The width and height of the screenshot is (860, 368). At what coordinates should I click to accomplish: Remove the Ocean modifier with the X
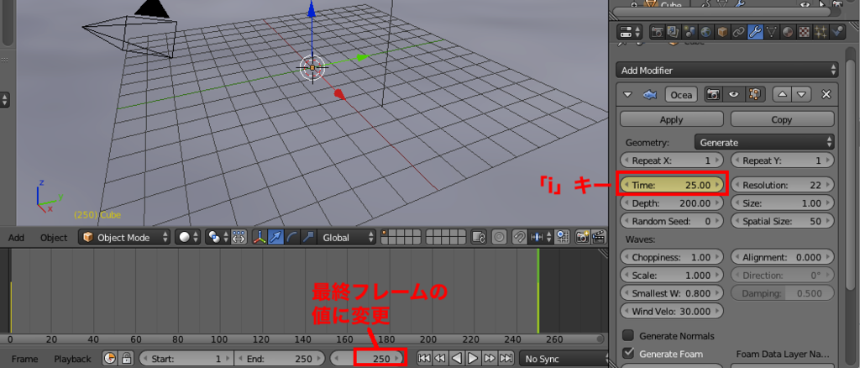coord(826,94)
